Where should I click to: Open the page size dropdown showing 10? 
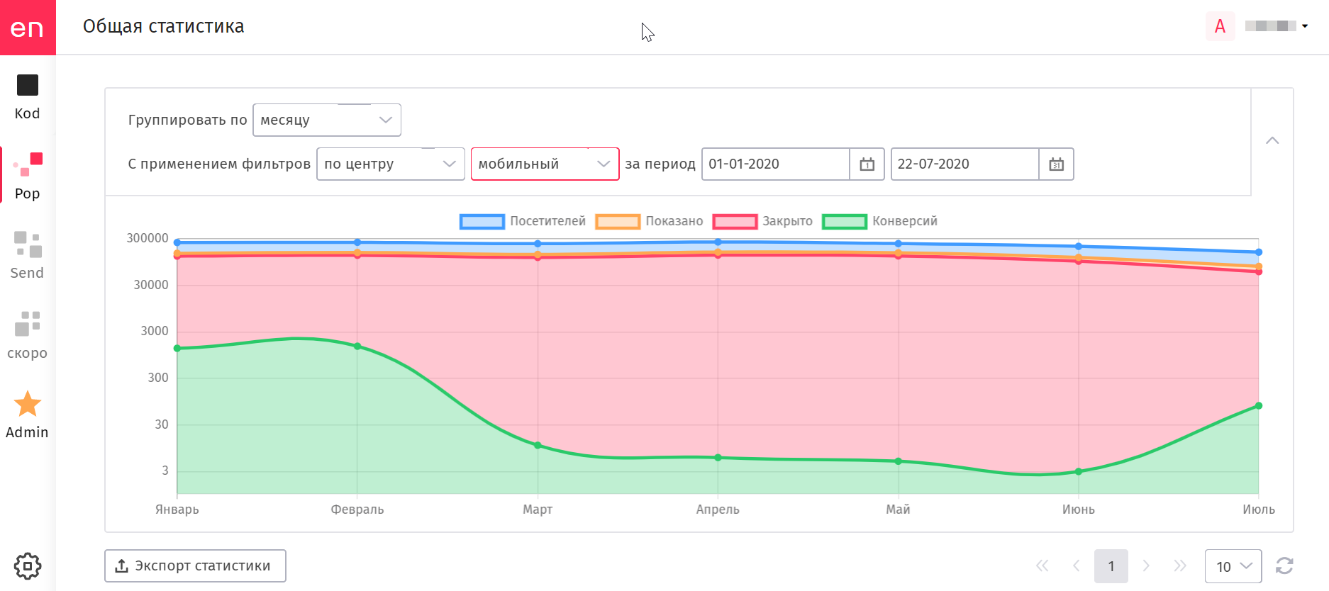tap(1233, 566)
